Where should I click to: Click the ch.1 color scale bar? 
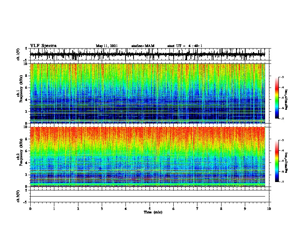pyautogui.click(x=277, y=98)
